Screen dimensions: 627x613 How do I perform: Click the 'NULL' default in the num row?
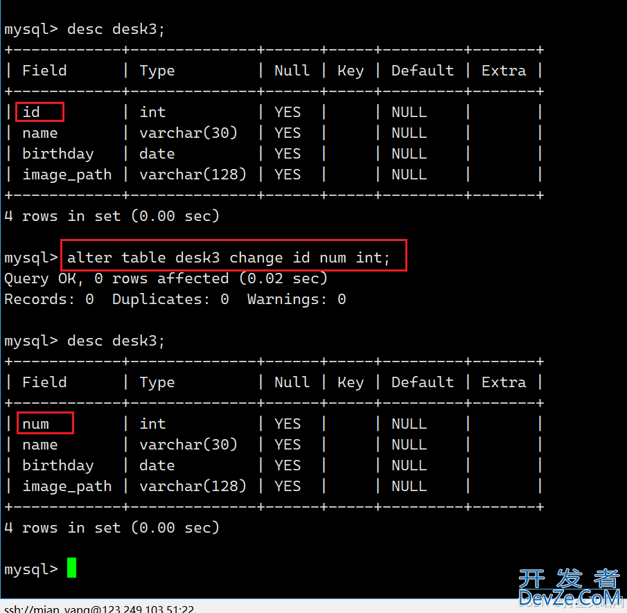(x=409, y=424)
